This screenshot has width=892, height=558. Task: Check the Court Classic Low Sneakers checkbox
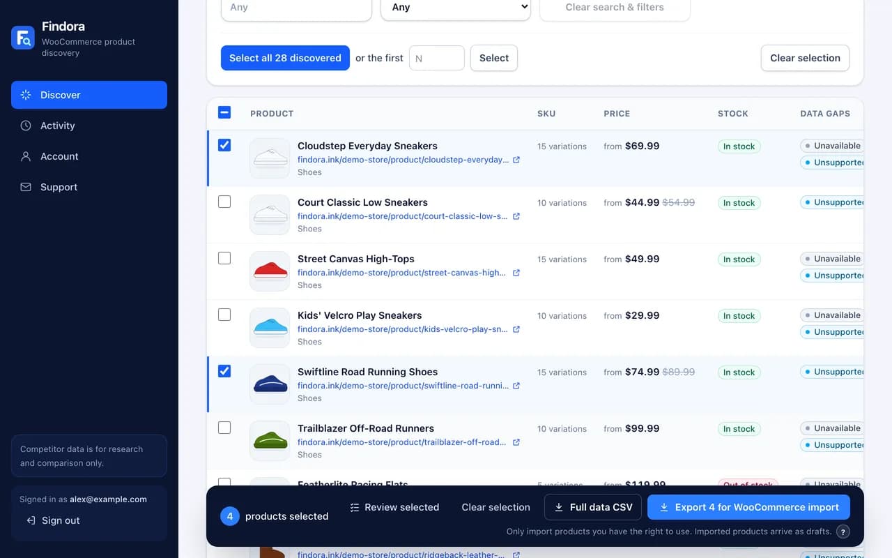pyautogui.click(x=224, y=202)
